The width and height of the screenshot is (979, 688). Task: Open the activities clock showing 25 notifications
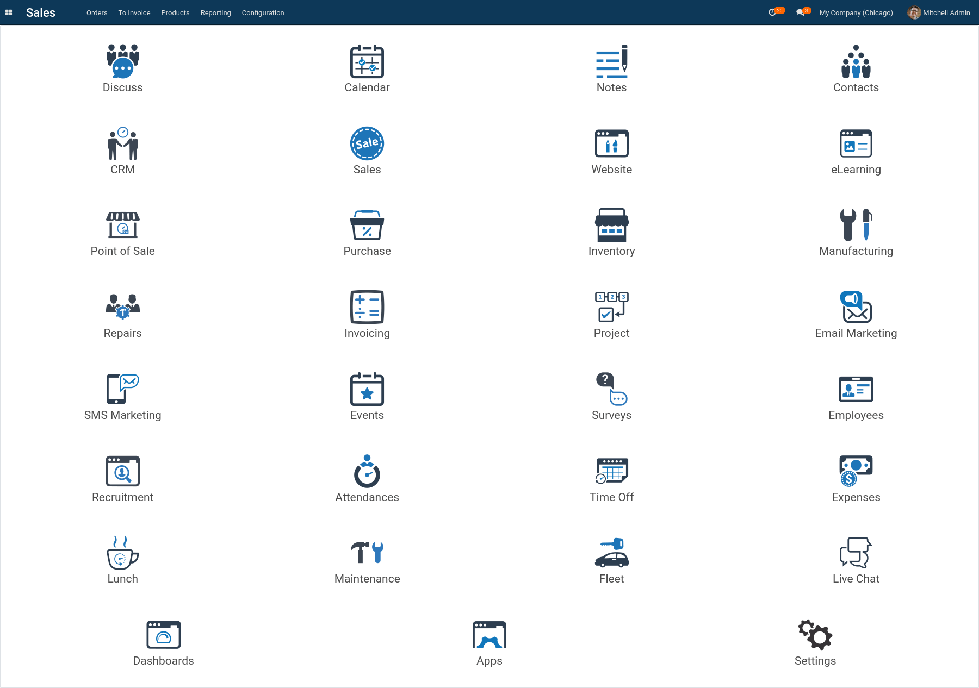tap(773, 12)
